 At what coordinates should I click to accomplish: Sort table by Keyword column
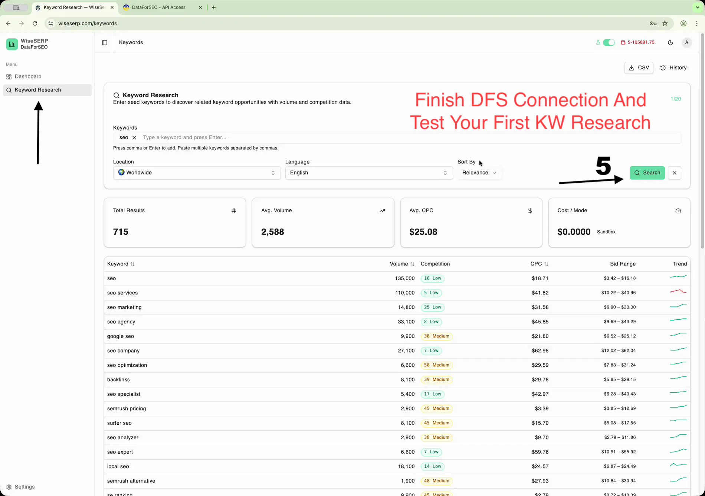click(x=121, y=264)
